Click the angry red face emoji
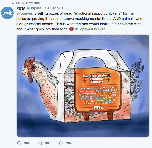152x148 pixels. click(x=71, y=29)
